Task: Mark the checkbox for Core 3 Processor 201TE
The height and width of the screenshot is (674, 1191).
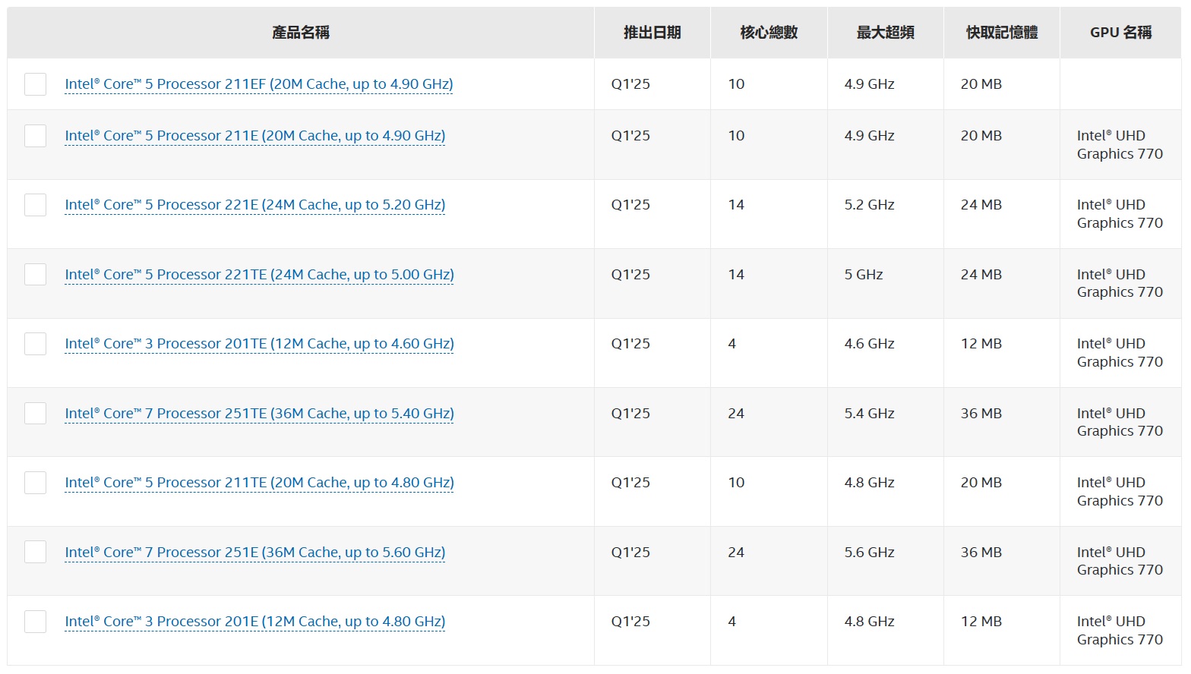Action: tap(36, 344)
